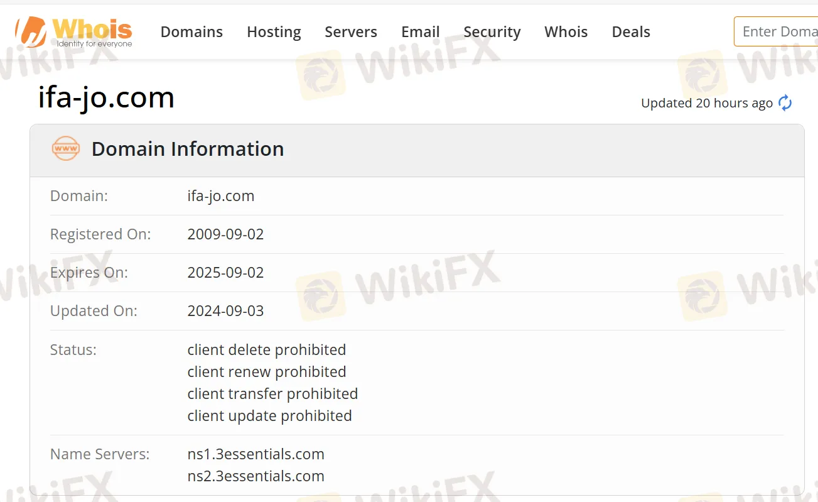Select status client transfer prohibited
The width and height of the screenshot is (818, 502).
(272, 394)
